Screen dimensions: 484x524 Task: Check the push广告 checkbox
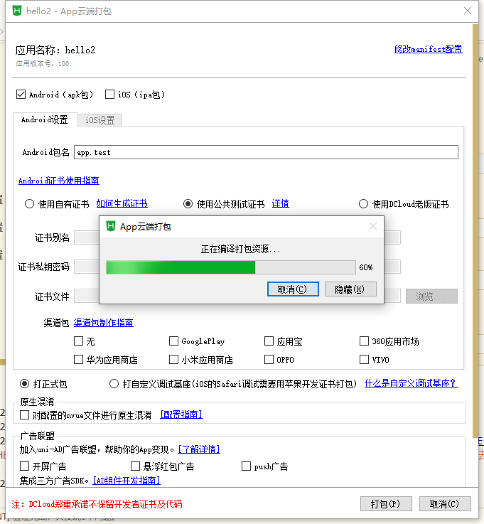[246, 466]
